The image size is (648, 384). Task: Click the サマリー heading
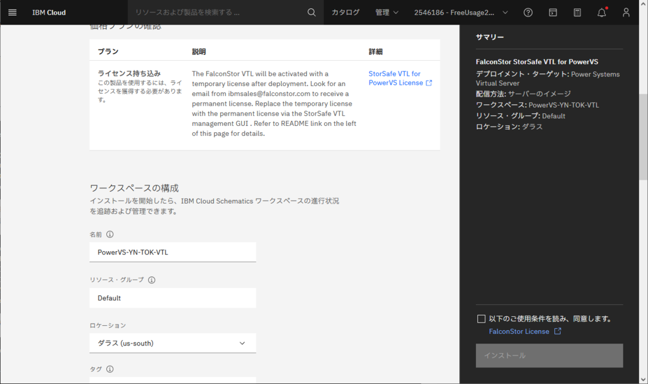[x=490, y=37]
